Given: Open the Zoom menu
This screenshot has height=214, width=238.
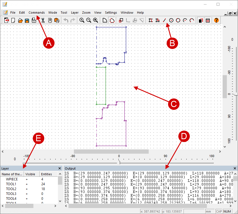Looking at the screenshot, I should pos(86,13).
